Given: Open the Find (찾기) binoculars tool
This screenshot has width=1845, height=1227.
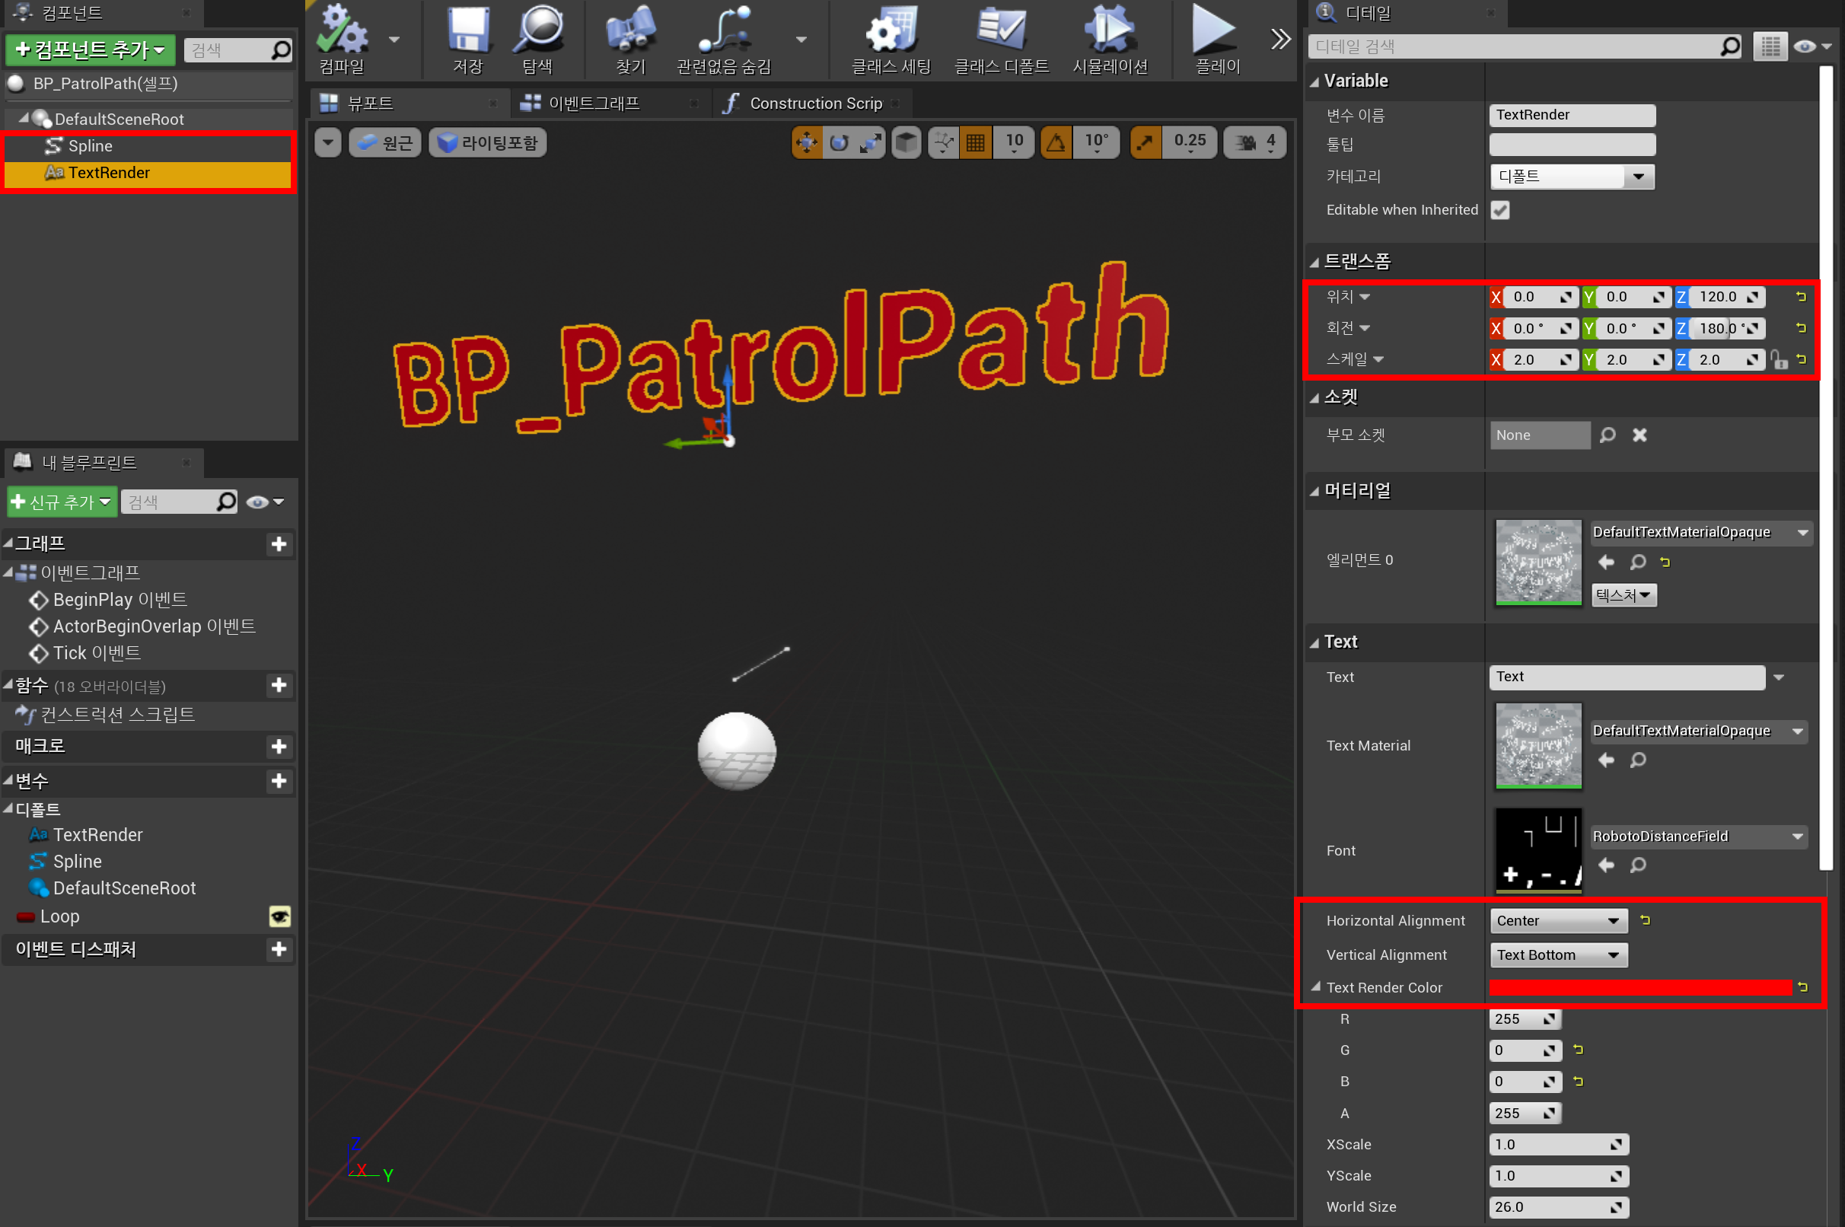Looking at the screenshot, I should 630,31.
